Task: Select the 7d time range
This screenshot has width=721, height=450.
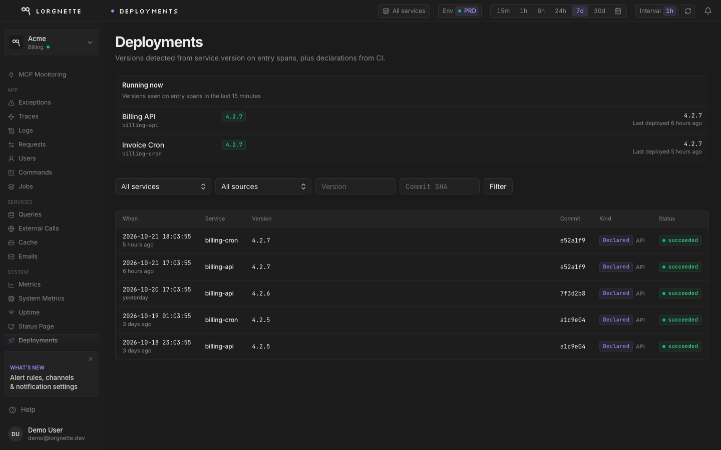Action: coord(580,11)
